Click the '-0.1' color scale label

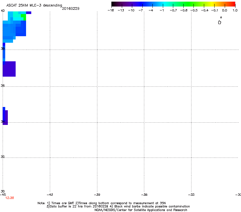(x=215, y=10)
